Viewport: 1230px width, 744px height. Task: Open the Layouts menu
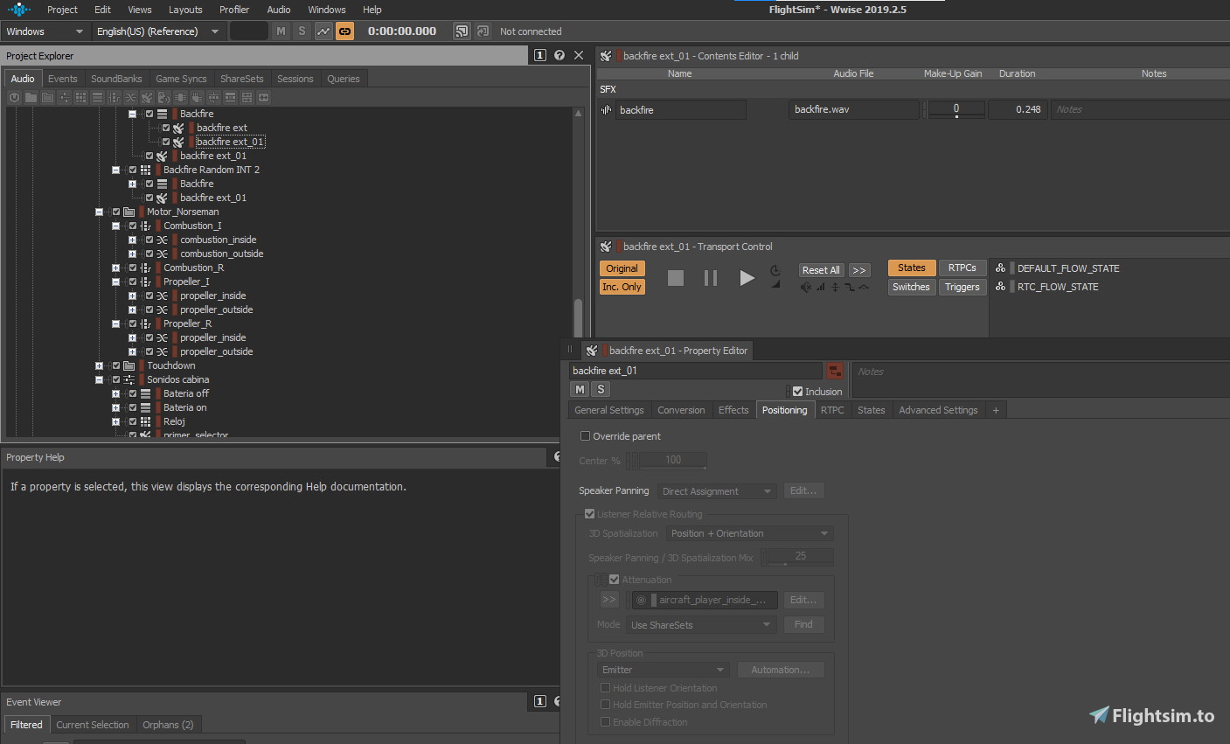click(185, 10)
